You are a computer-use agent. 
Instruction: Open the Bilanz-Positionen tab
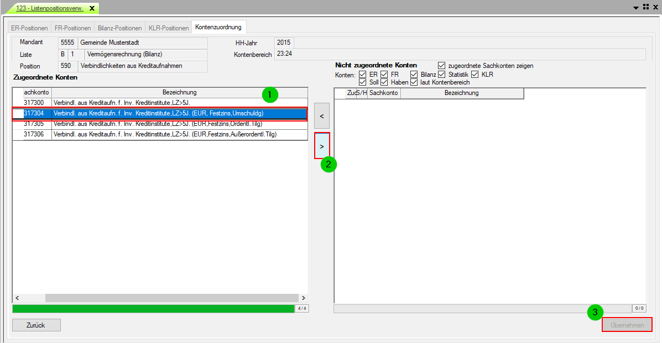click(120, 28)
